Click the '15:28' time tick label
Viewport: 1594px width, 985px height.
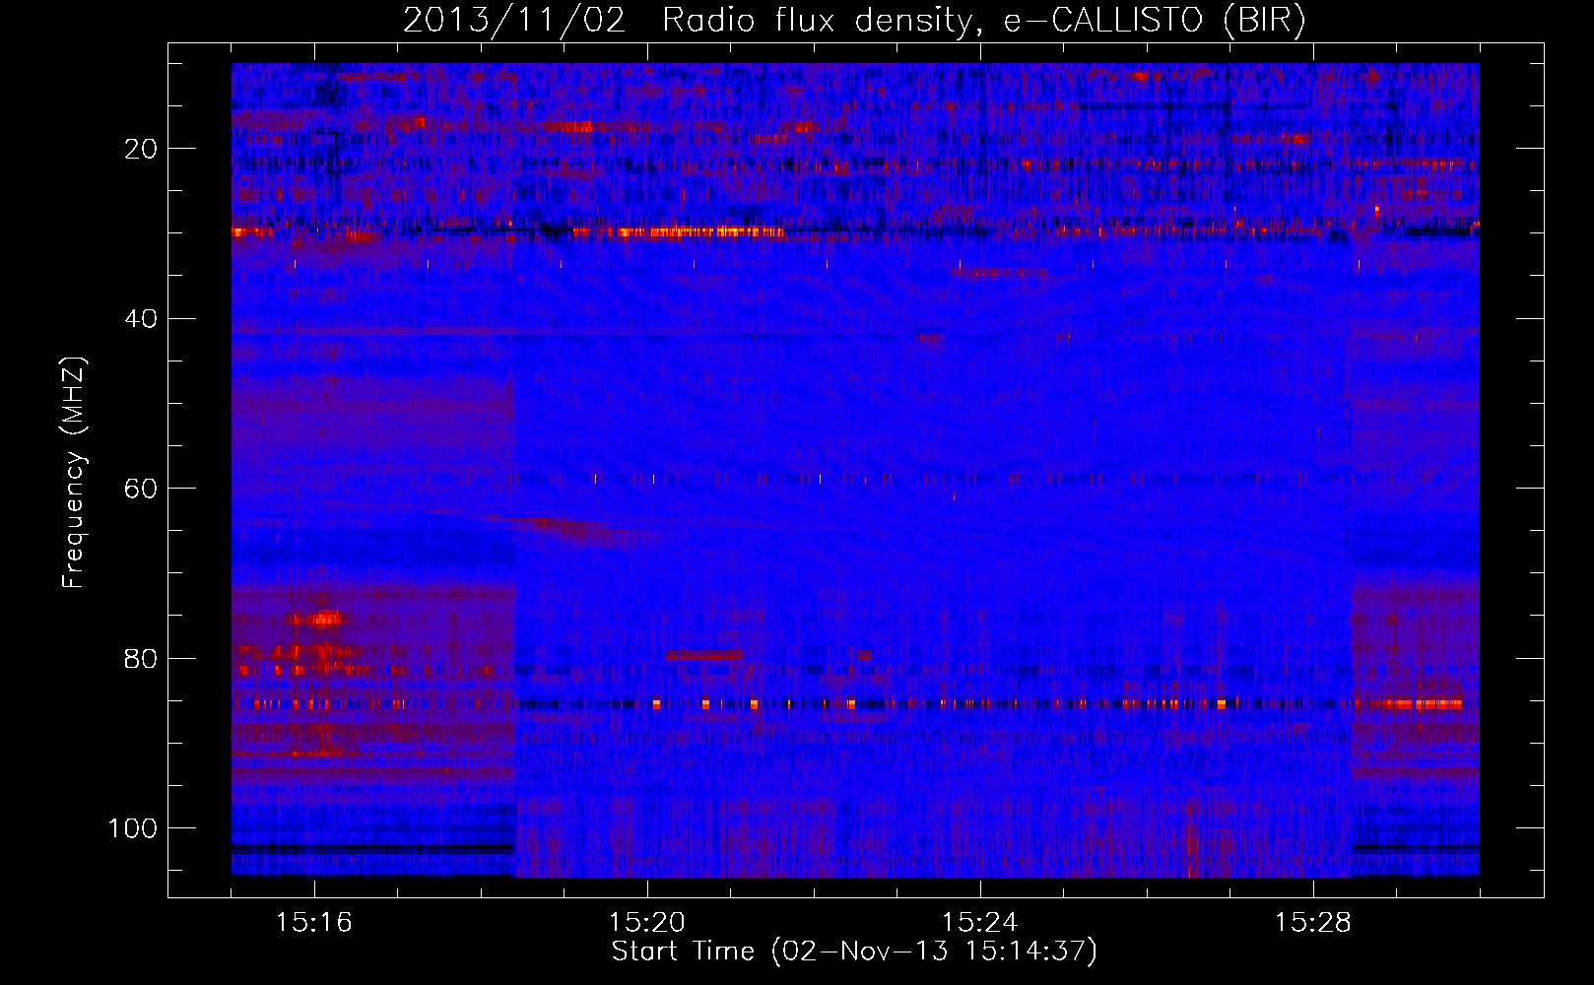pyautogui.click(x=1312, y=923)
